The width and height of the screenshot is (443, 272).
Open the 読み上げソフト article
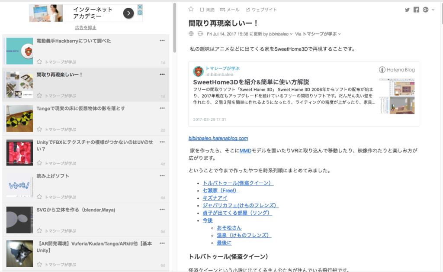(53, 176)
